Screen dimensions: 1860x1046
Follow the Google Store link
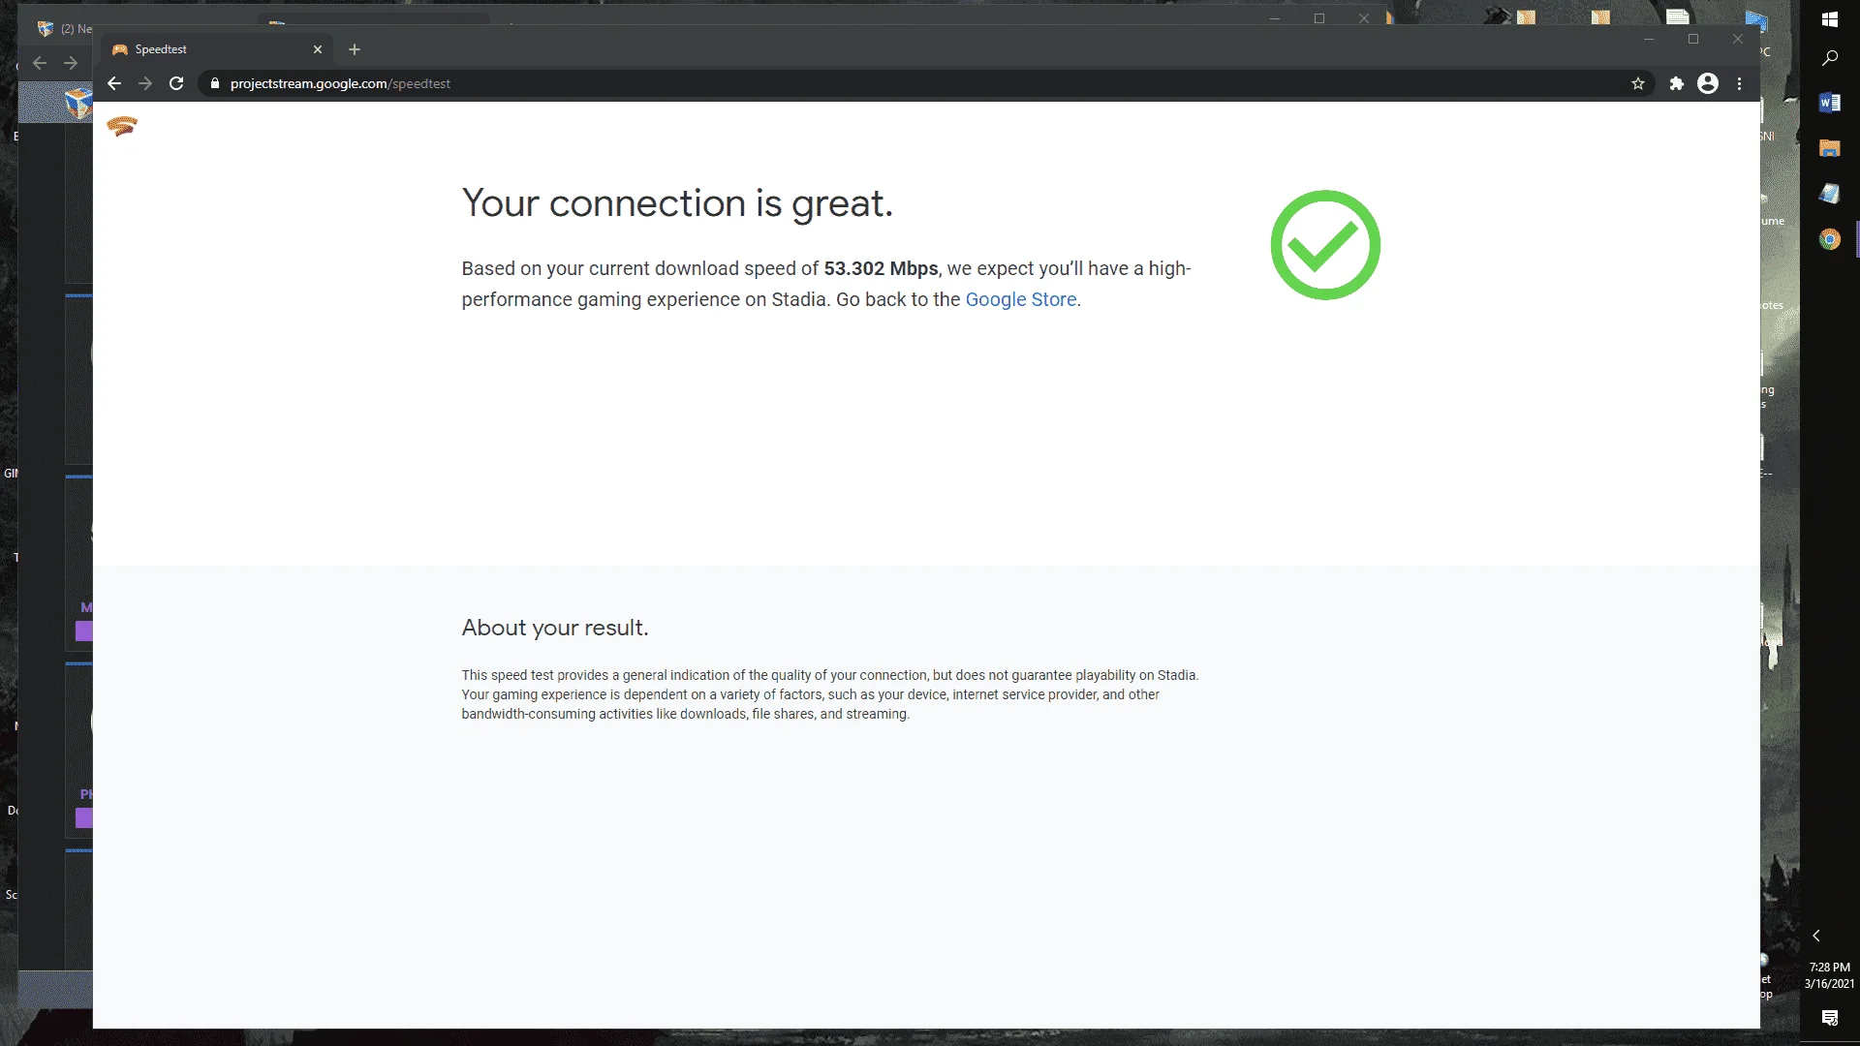click(1021, 299)
